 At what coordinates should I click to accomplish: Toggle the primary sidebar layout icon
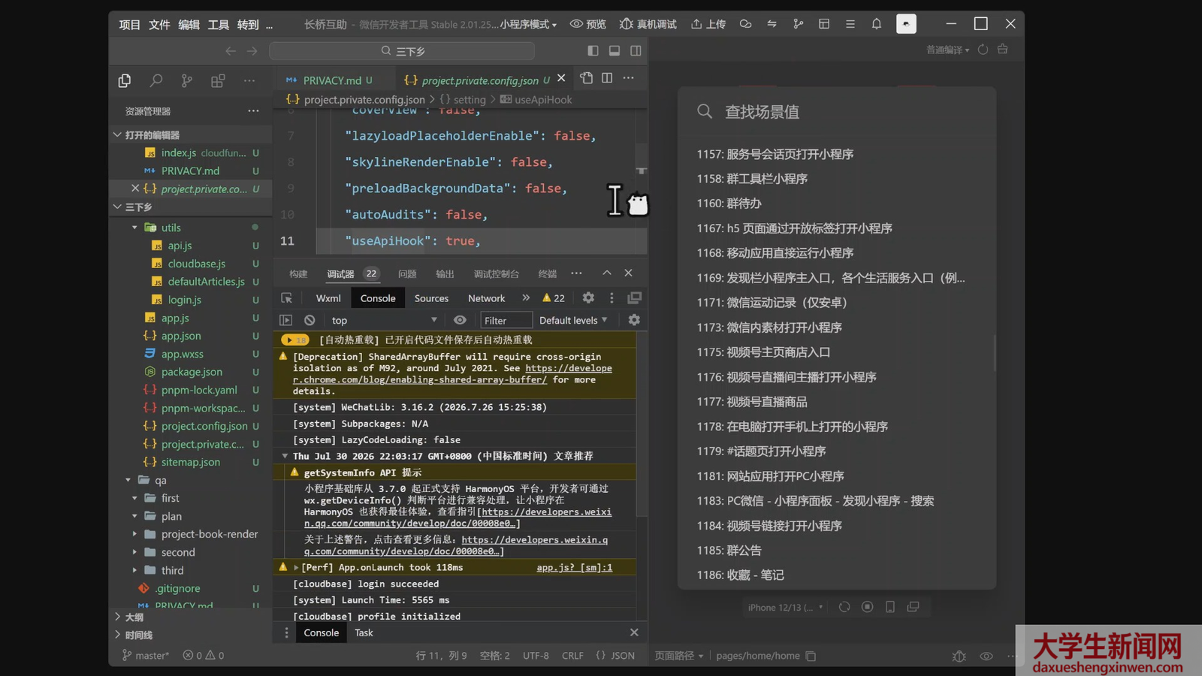point(593,50)
